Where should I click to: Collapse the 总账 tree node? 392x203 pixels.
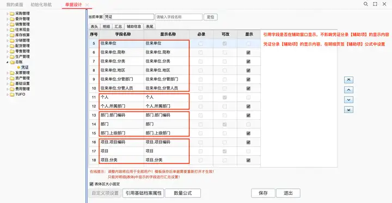pos(7,62)
